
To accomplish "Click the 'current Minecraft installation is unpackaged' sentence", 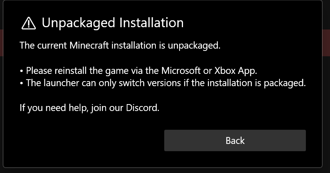I will [x=120, y=46].
